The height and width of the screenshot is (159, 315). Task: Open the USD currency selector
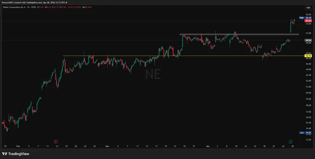pos(308,8)
